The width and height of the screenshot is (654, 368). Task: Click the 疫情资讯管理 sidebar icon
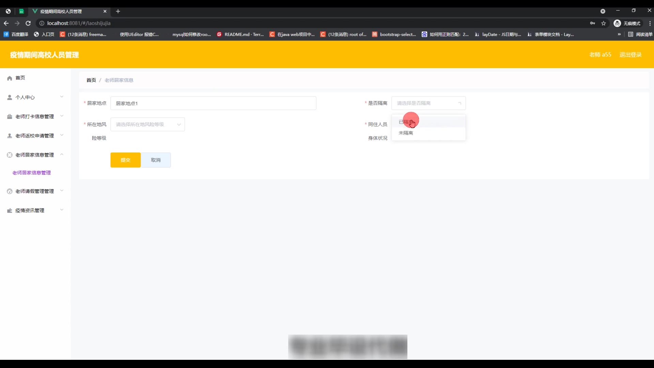pyautogui.click(x=10, y=211)
